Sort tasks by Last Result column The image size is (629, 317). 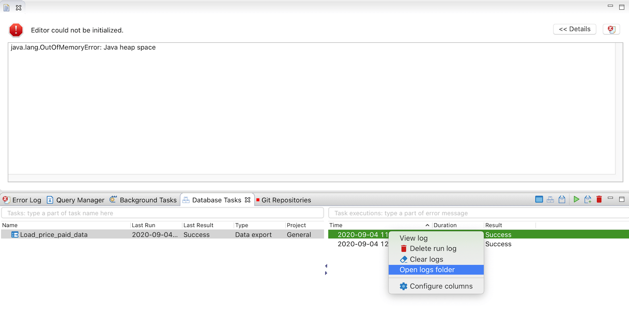click(x=208, y=225)
